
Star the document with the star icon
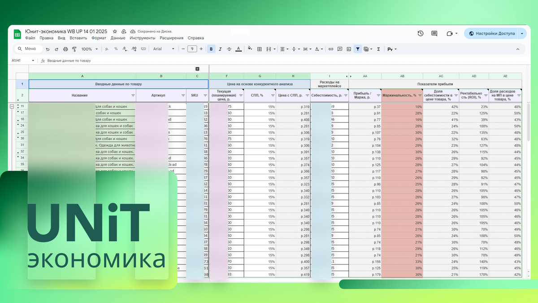[115, 32]
